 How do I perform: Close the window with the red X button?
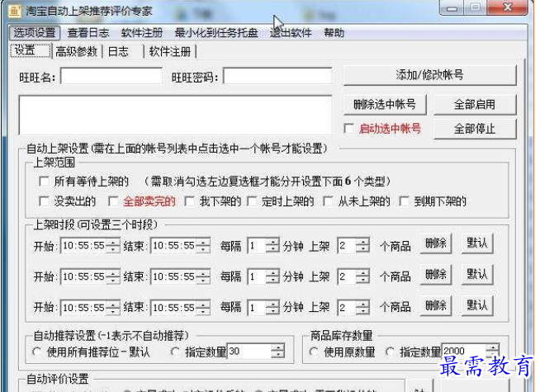pos(508,7)
